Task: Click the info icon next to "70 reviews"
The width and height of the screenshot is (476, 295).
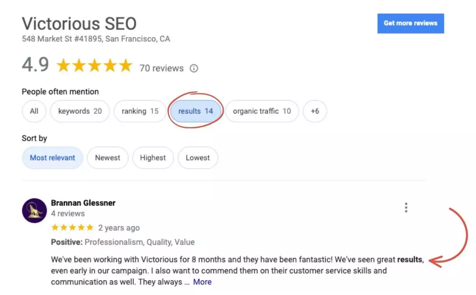Action: (194, 68)
